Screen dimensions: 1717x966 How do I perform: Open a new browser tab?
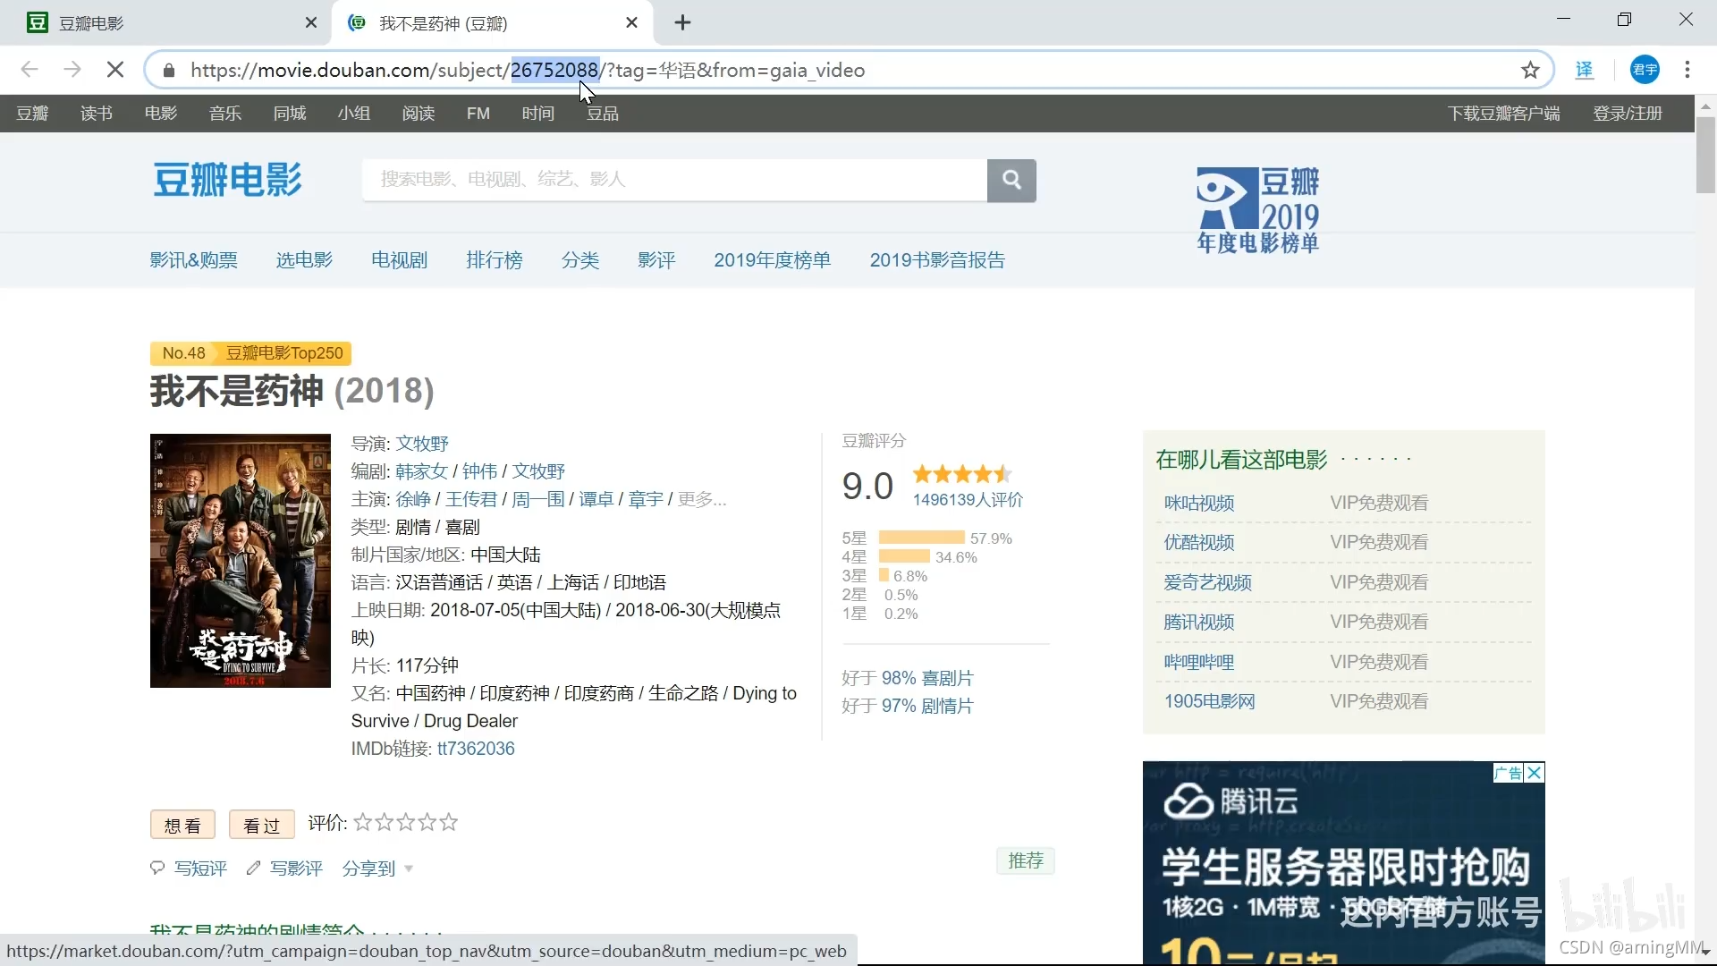pos(682,22)
